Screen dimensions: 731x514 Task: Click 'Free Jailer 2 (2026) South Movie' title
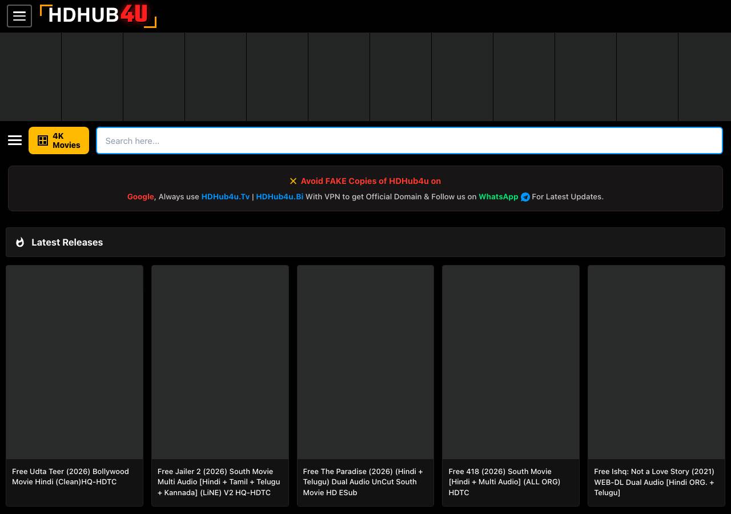tap(219, 482)
